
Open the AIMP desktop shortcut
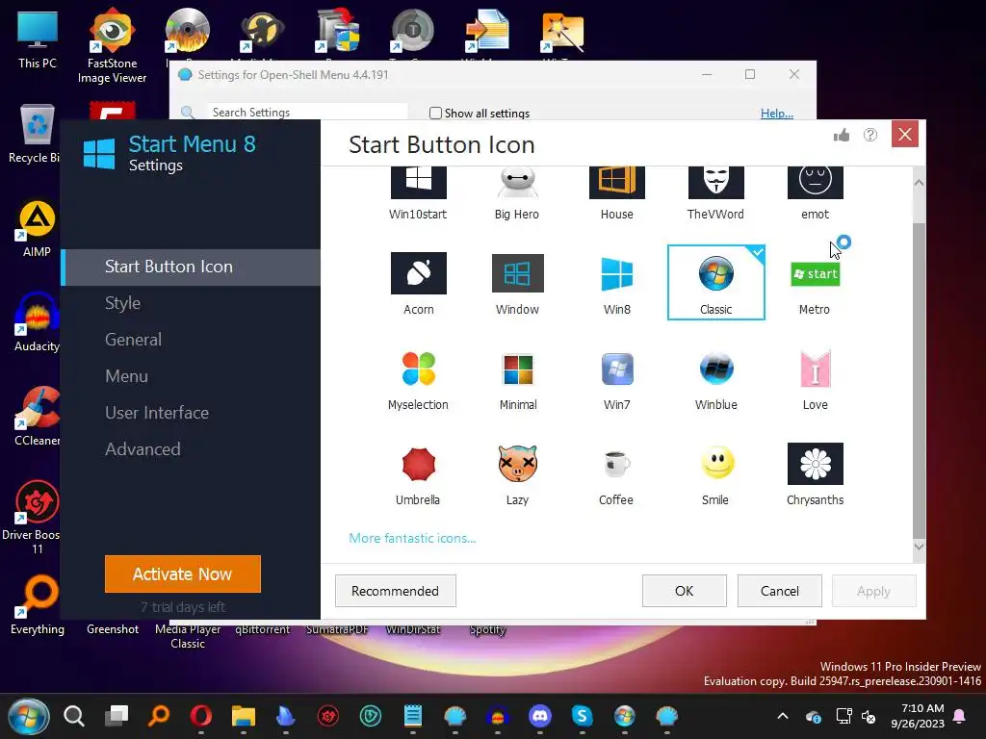pyautogui.click(x=37, y=229)
